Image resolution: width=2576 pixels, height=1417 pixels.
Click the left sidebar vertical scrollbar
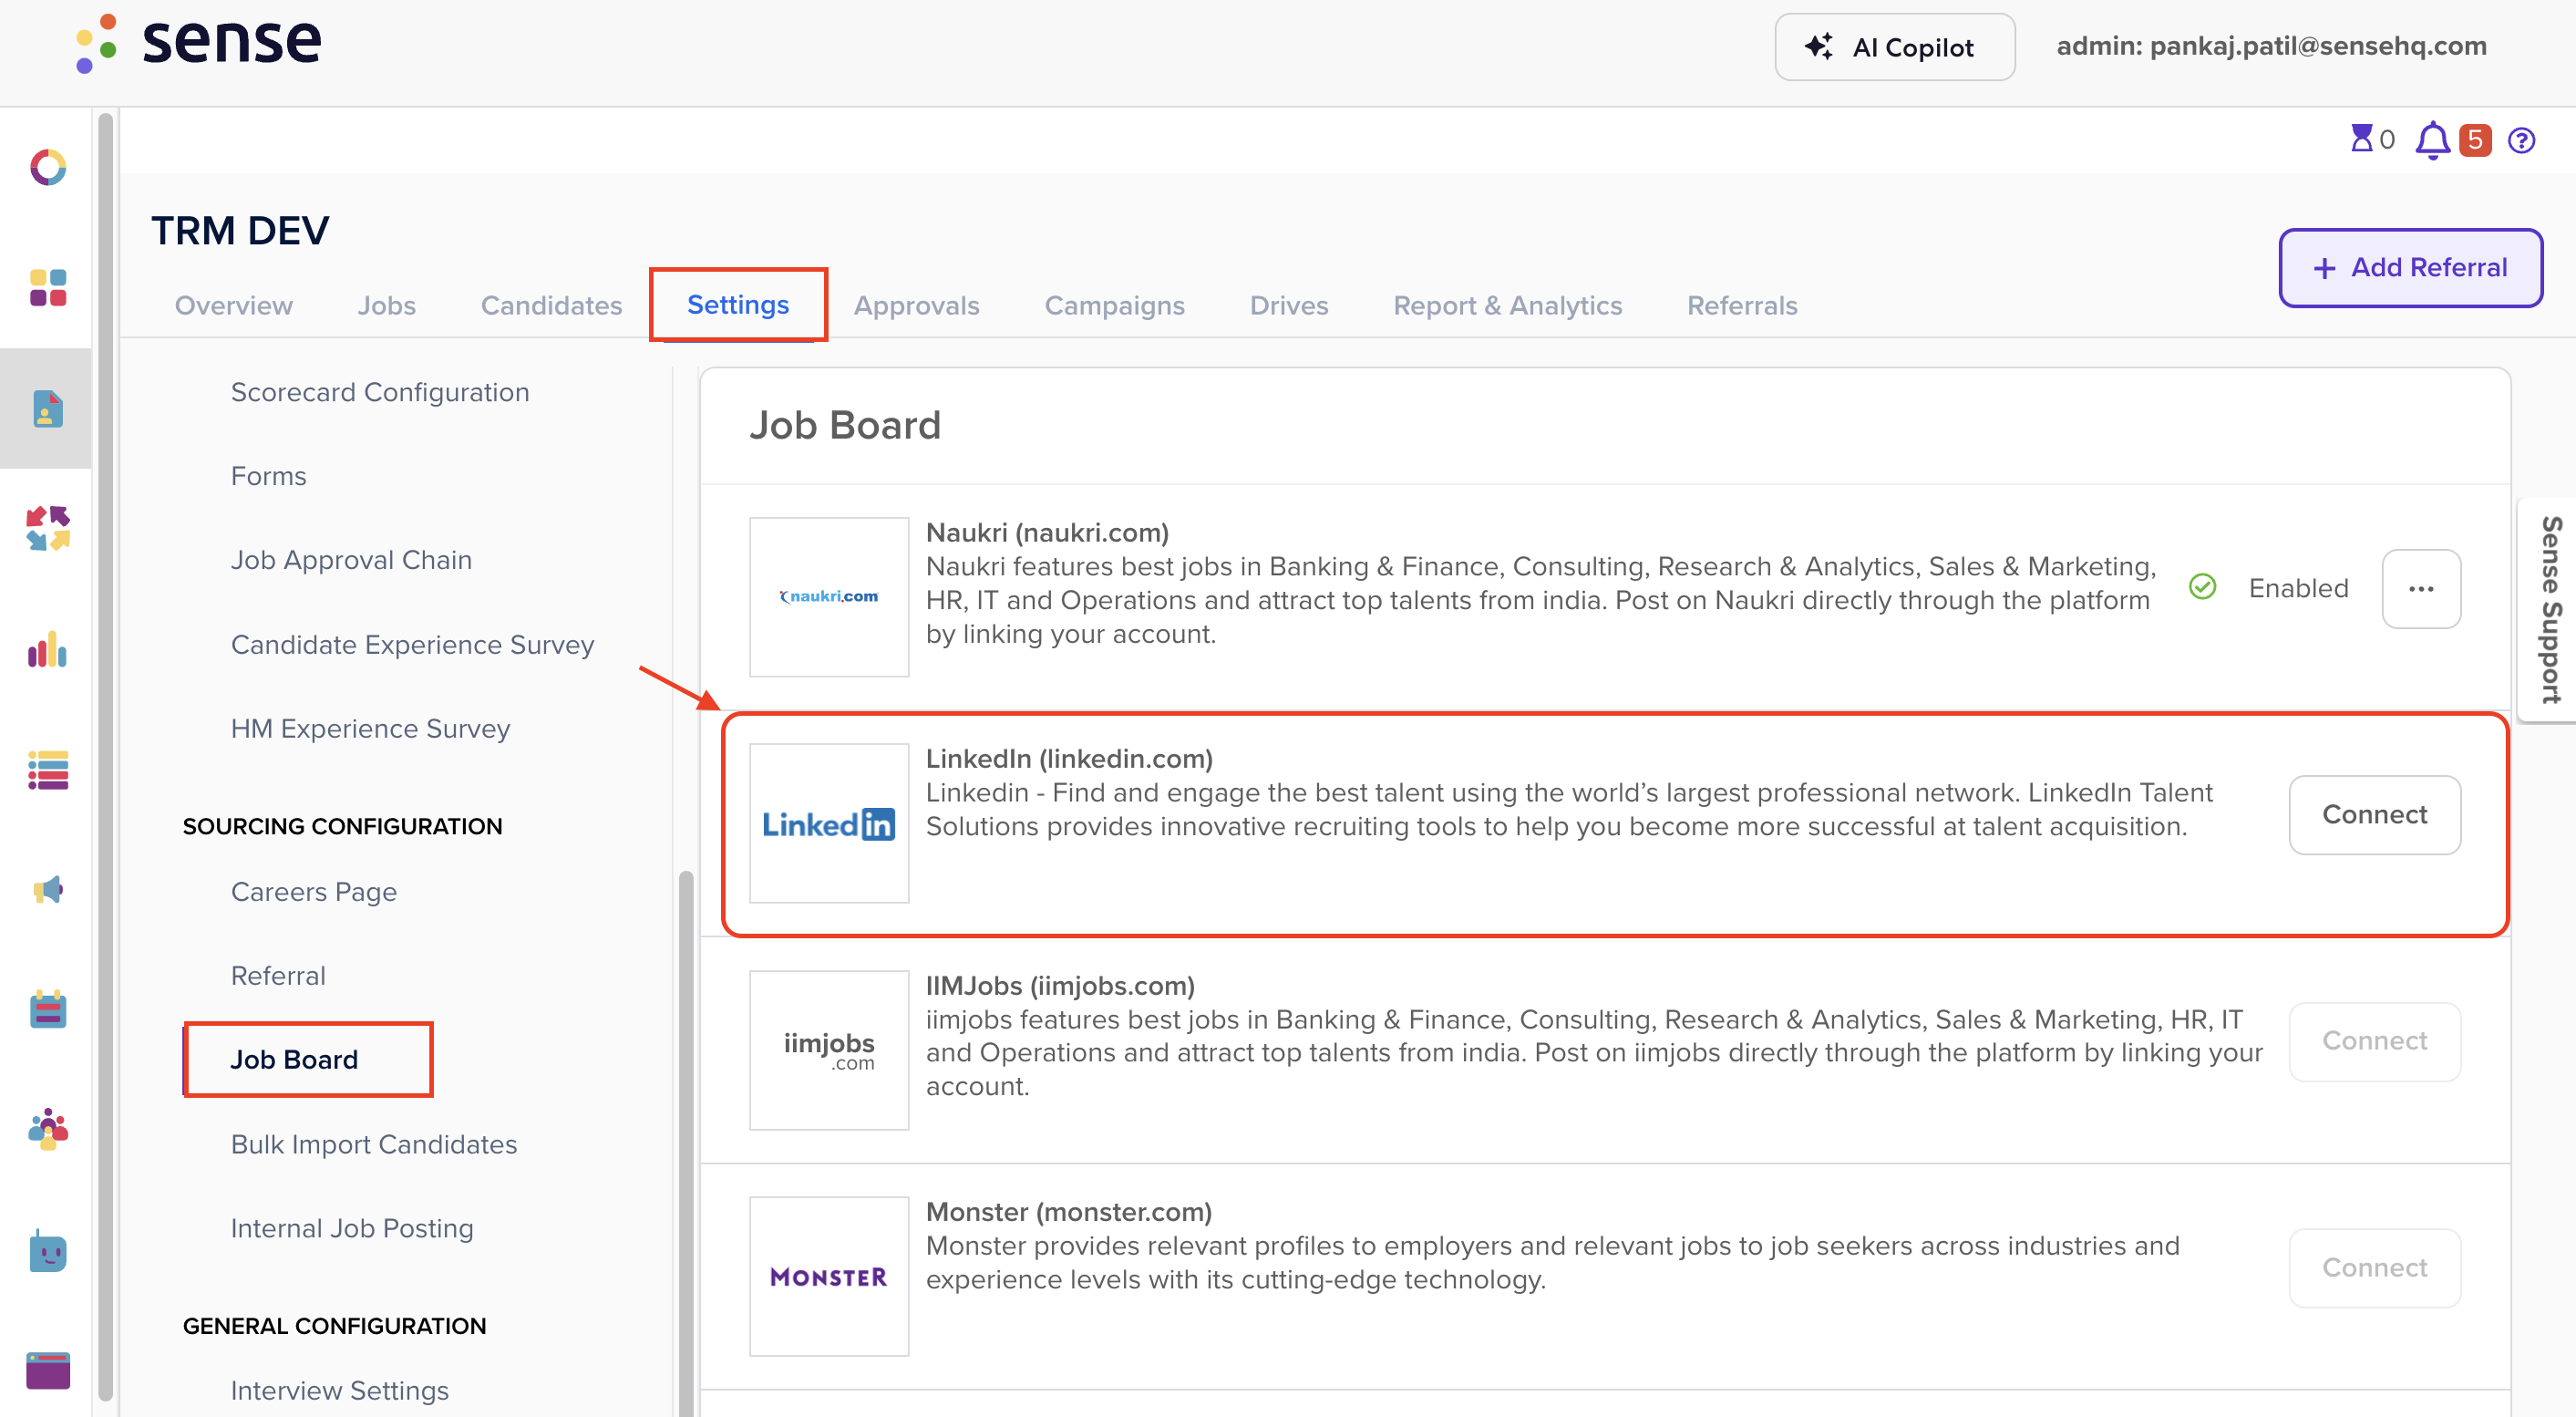(x=106, y=755)
